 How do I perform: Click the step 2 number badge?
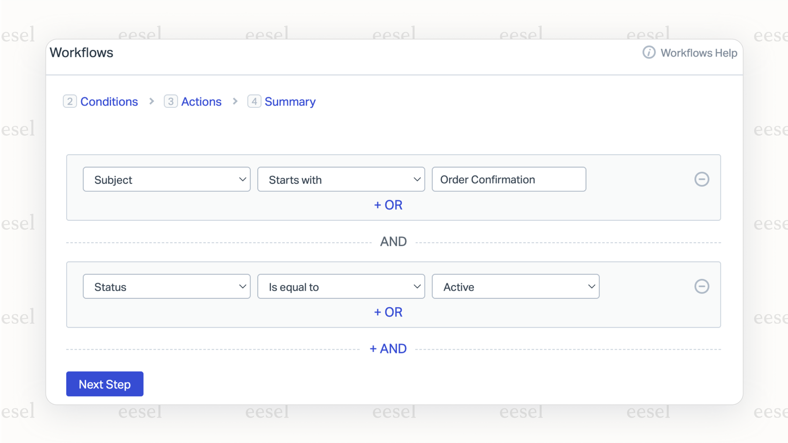[69, 101]
